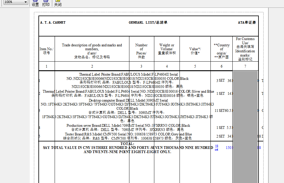Screen dimensions: 284x183
Task: Select the Trade description of goods header
Action: click(92, 51)
